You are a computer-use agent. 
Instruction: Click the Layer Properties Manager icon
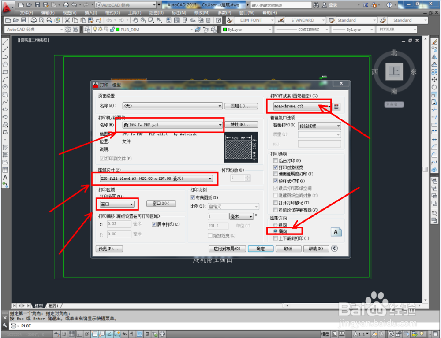pyautogui.click(x=87, y=30)
